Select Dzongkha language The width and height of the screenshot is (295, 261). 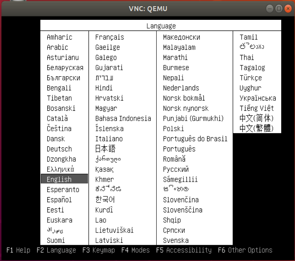[x=61, y=159]
